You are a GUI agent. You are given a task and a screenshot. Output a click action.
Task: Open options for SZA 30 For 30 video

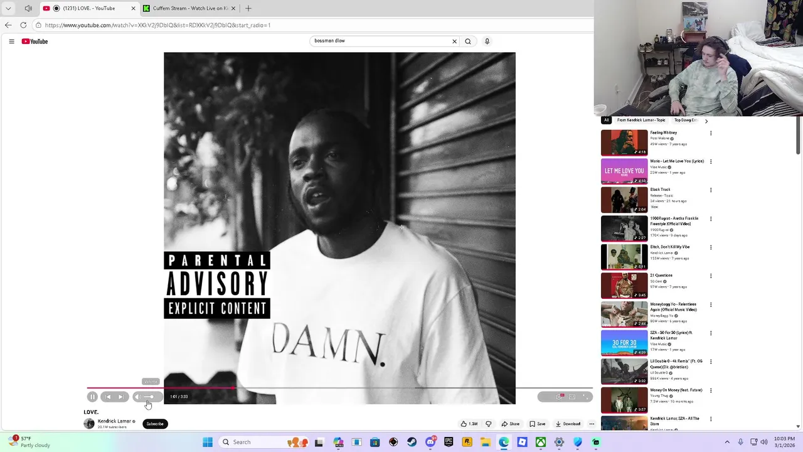click(x=711, y=333)
